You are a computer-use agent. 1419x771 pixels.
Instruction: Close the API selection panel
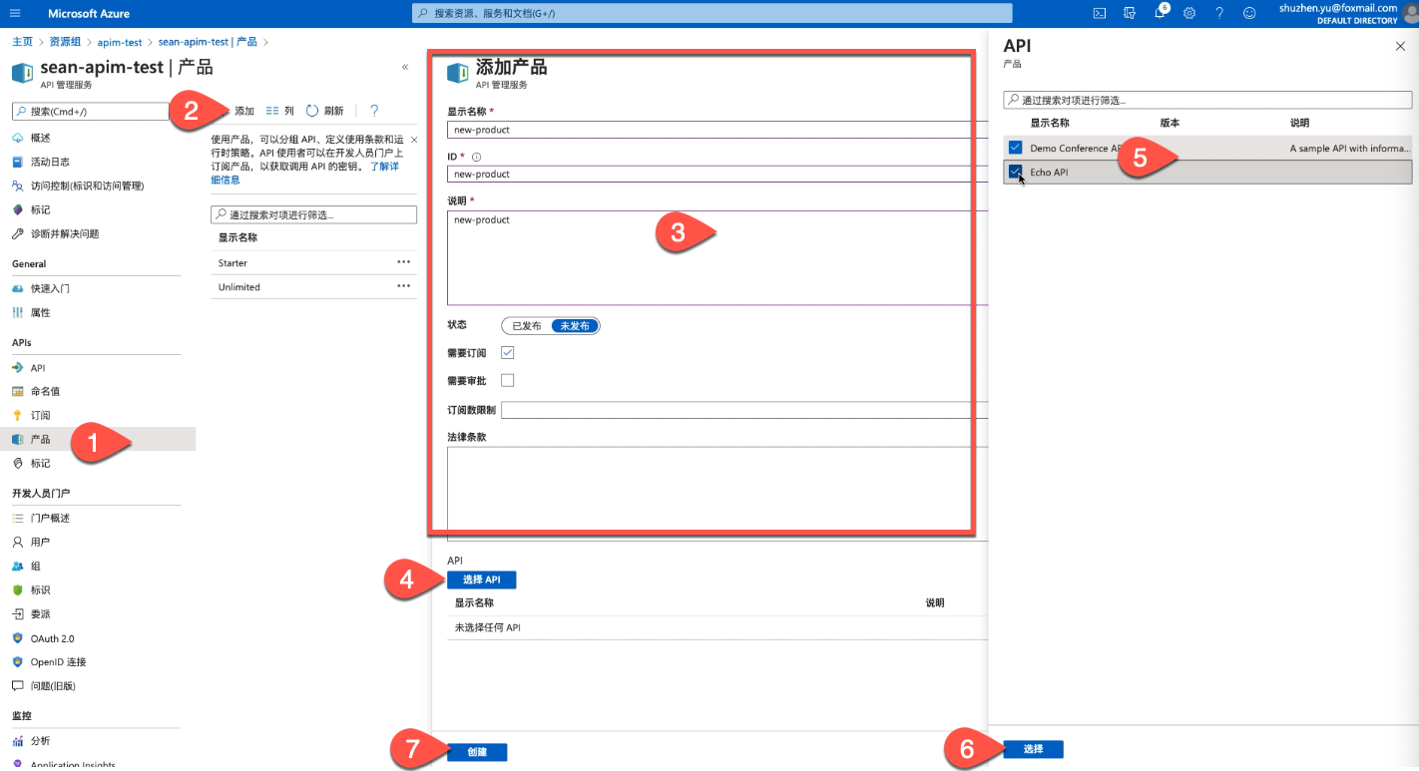click(1399, 46)
